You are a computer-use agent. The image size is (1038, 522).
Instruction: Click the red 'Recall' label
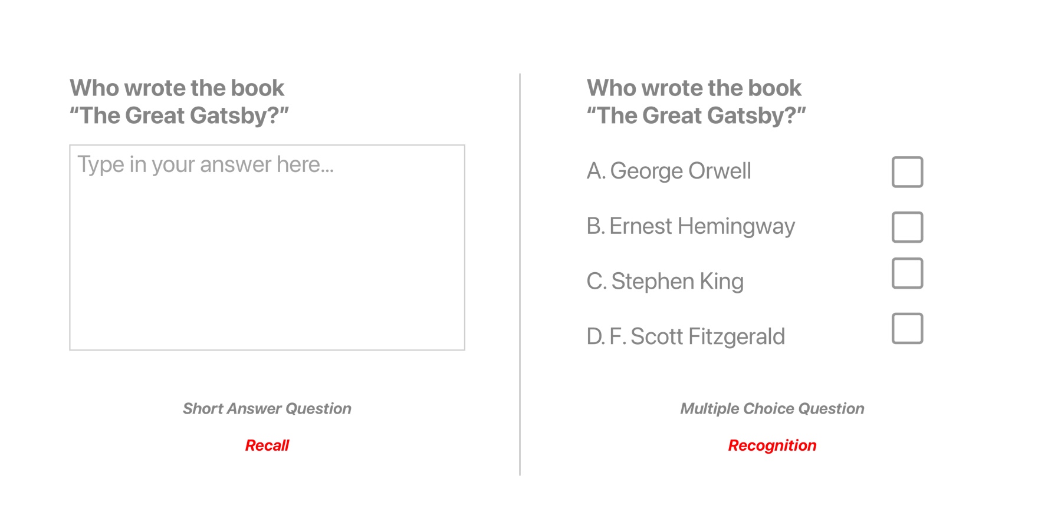(267, 445)
